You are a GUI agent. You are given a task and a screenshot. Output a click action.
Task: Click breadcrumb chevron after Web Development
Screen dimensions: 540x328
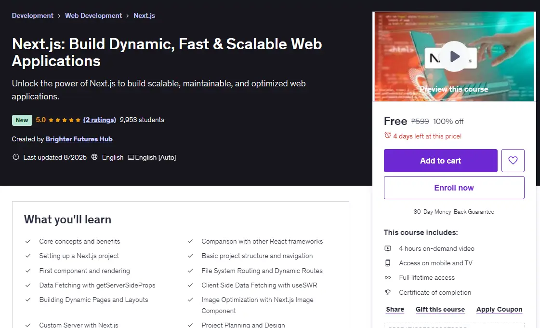coord(128,16)
